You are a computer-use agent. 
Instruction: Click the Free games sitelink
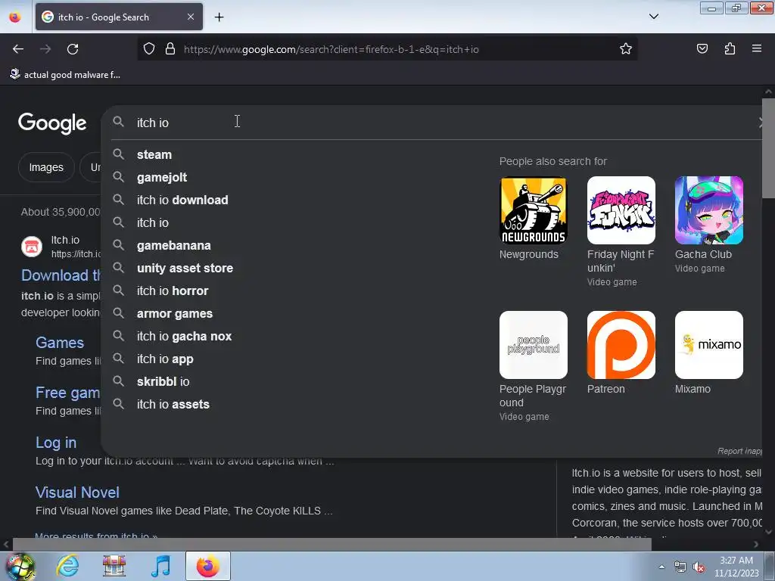[x=67, y=393]
